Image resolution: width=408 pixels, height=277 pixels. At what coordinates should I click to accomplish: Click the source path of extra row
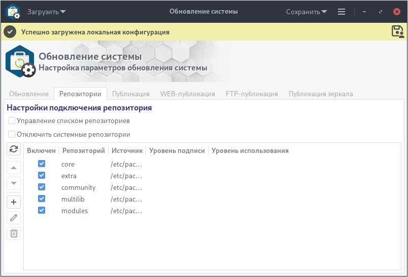tap(126, 176)
